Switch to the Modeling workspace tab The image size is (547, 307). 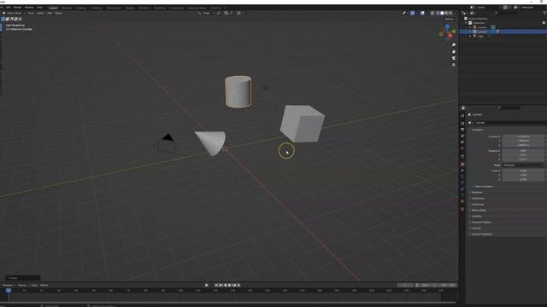click(x=67, y=8)
